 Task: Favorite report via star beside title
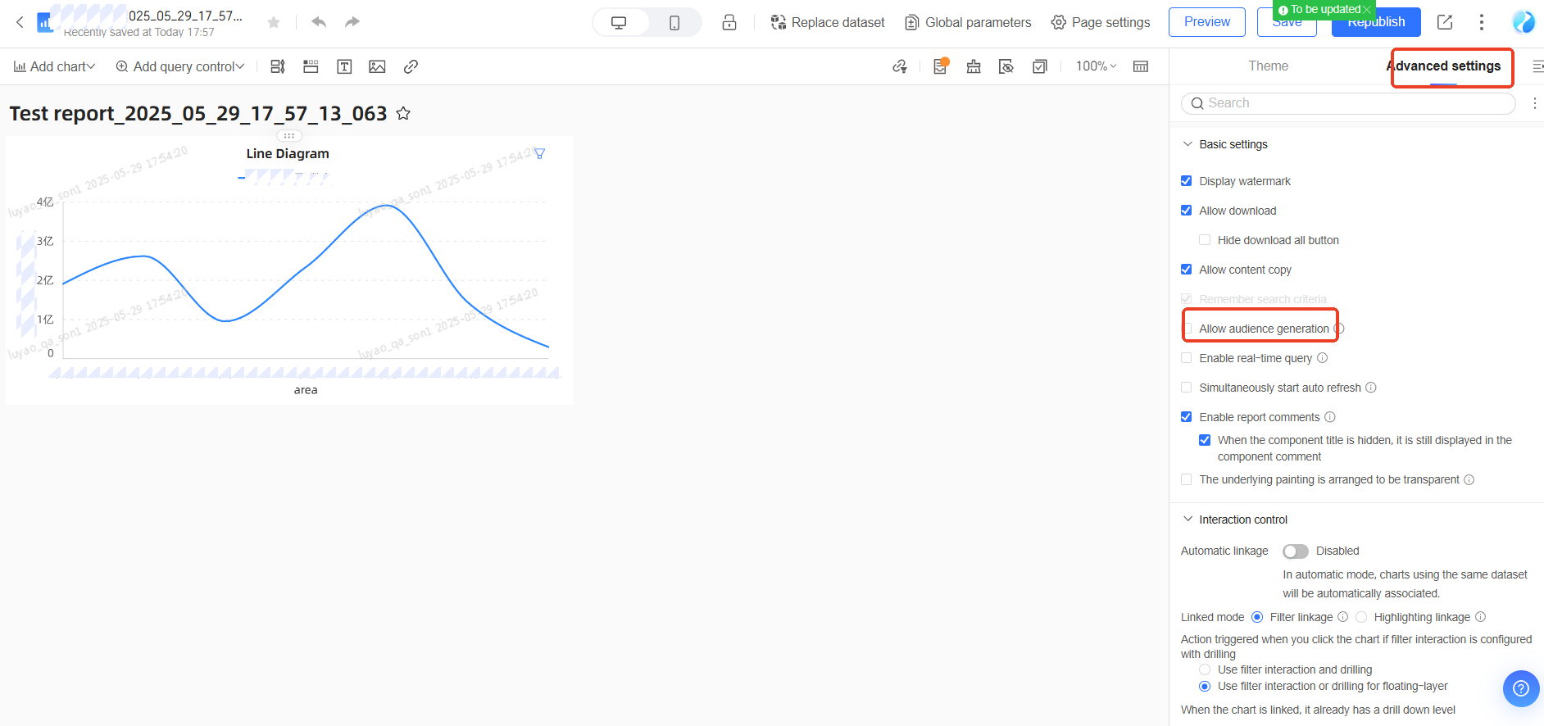click(403, 114)
